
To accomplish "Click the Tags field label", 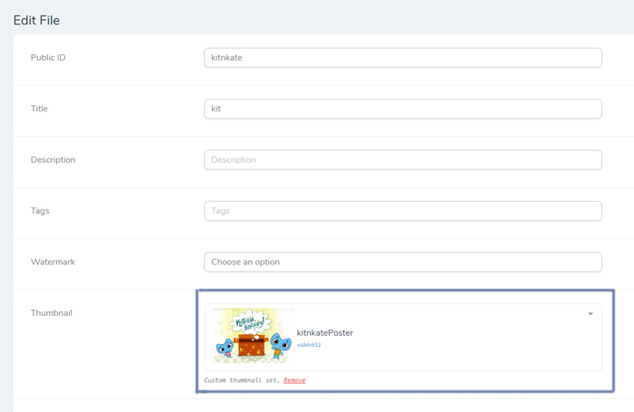I will click(40, 211).
